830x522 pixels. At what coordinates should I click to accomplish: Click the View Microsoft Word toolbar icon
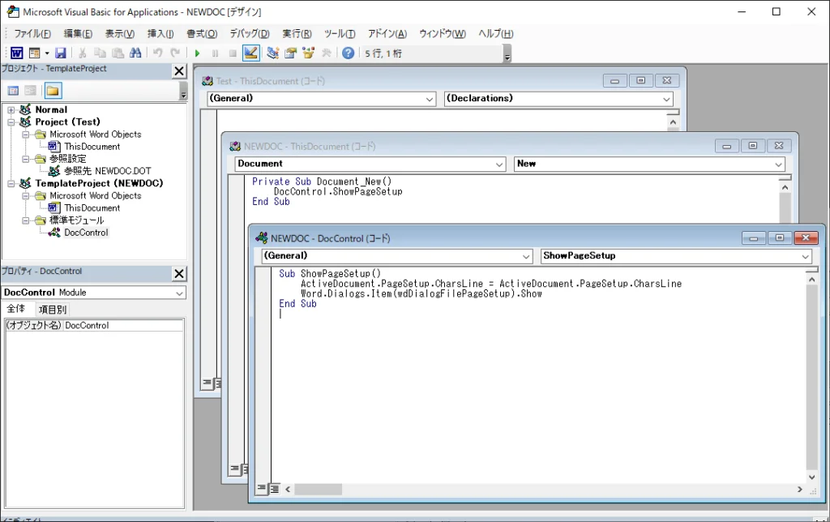tap(16, 53)
